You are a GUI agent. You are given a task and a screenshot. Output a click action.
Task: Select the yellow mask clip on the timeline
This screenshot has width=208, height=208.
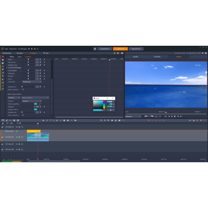pyautogui.click(x=34, y=131)
